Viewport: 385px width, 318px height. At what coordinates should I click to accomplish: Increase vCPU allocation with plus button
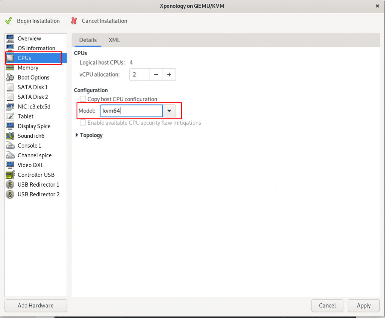(169, 75)
